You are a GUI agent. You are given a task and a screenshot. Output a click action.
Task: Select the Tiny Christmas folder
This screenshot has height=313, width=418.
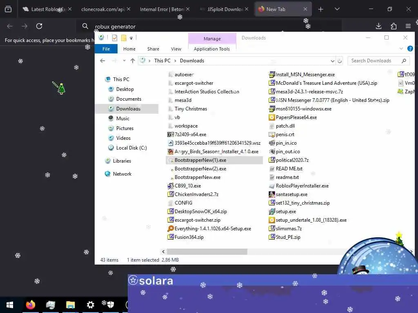point(187,109)
